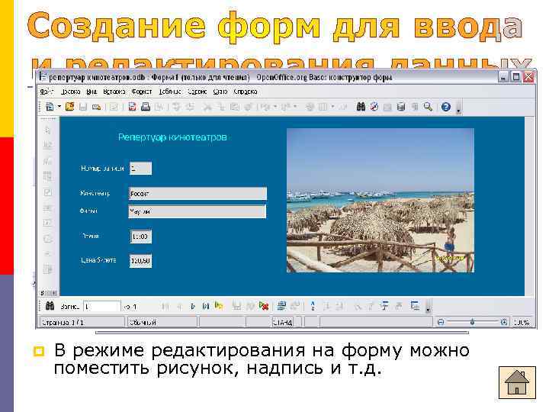Viewport: 549px width, 412px height.
Task: Click the Фильм text field
Action: tap(197, 211)
